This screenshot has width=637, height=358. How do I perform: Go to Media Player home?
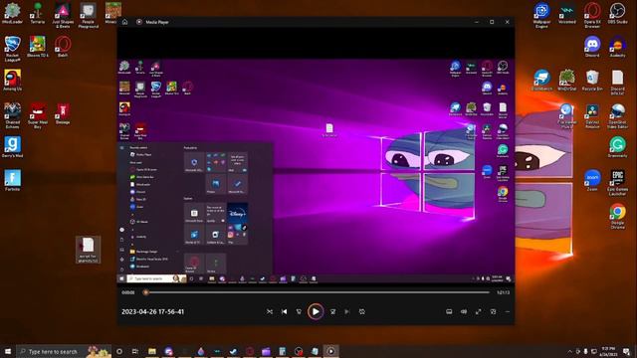pyautogui.click(x=125, y=22)
